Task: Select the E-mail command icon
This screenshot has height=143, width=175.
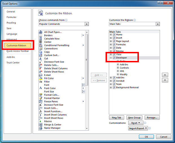Action: coord(41,75)
